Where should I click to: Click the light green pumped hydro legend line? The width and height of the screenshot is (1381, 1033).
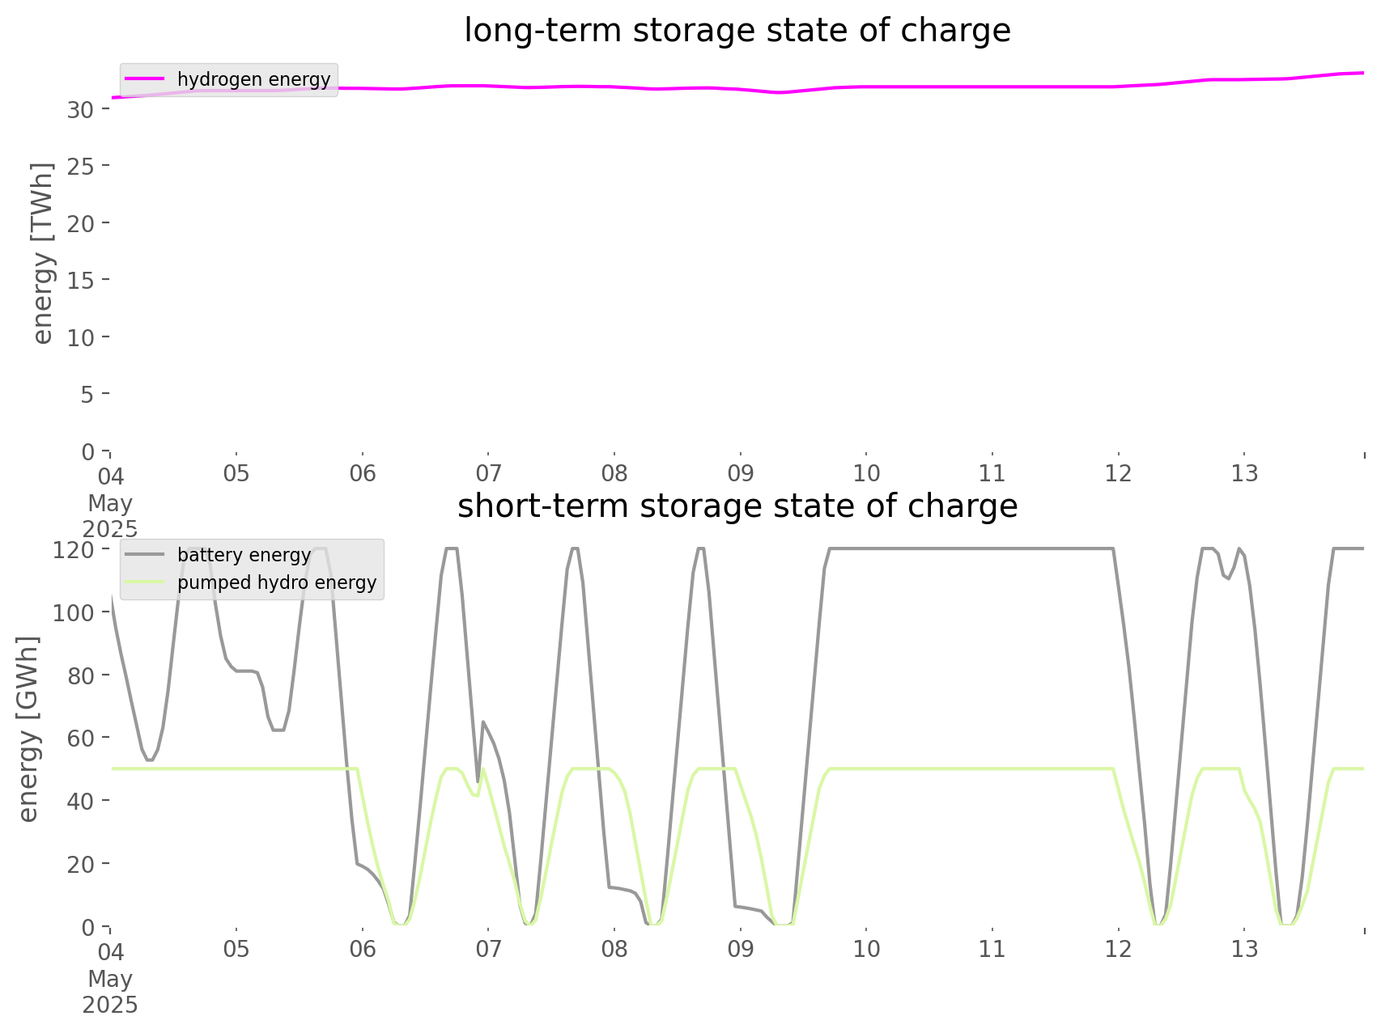tap(147, 582)
